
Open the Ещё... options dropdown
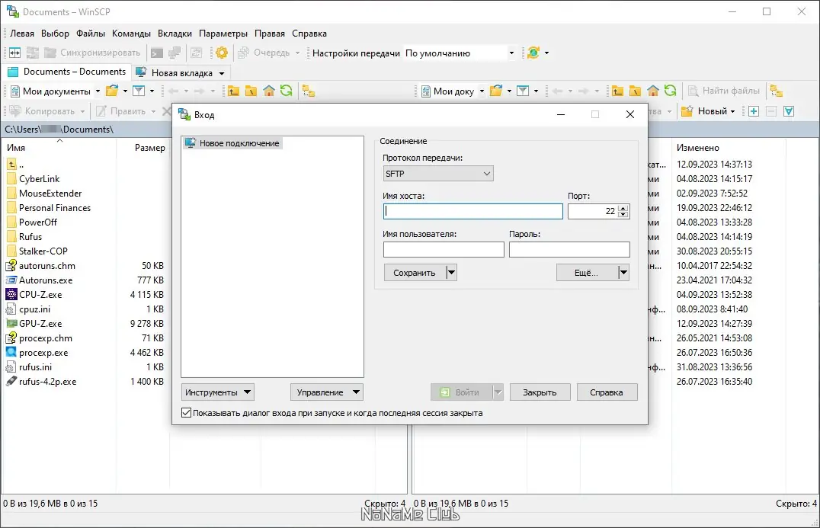click(623, 272)
